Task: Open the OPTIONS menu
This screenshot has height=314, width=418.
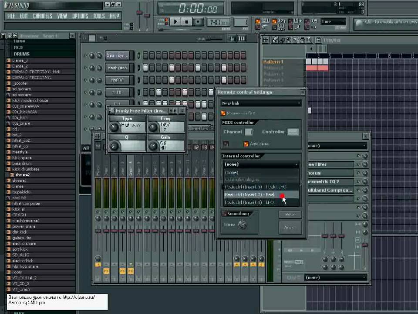Action: click(x=80, y=16)
